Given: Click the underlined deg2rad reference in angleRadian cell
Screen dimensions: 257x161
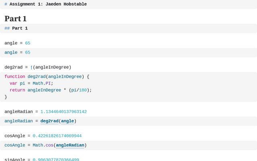Looking at the screenshot, I should coord(49,121).
